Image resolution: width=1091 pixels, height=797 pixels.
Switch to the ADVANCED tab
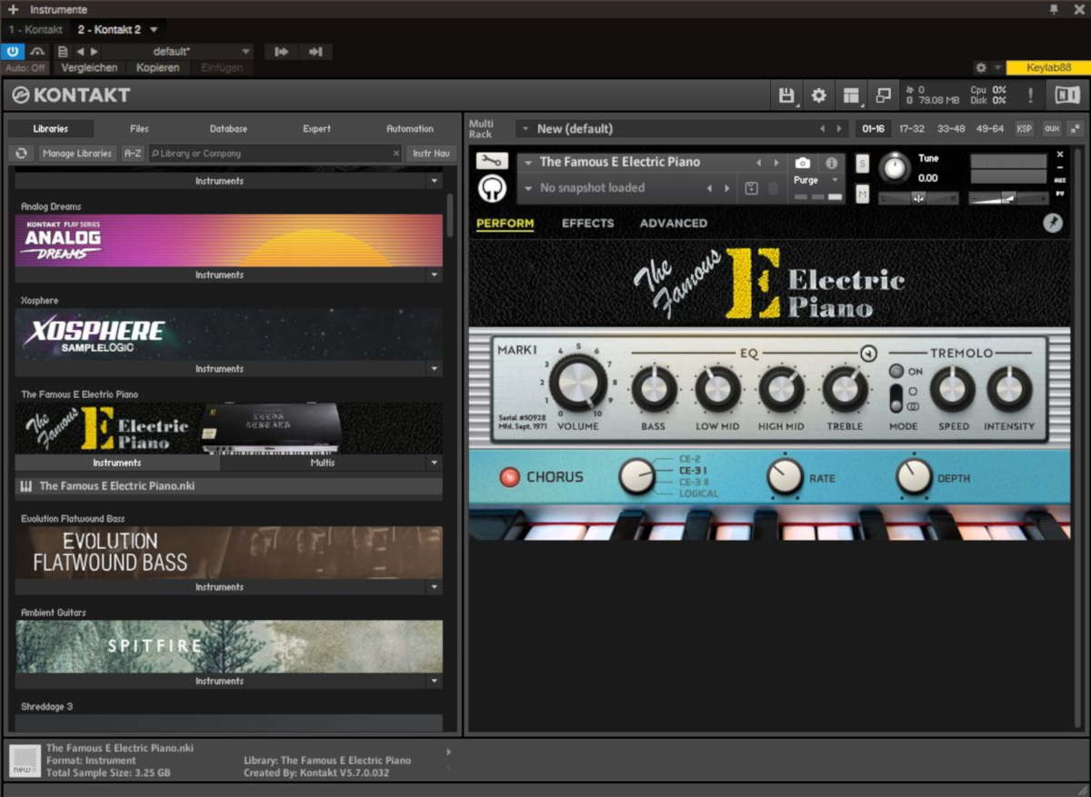point(674,223)
